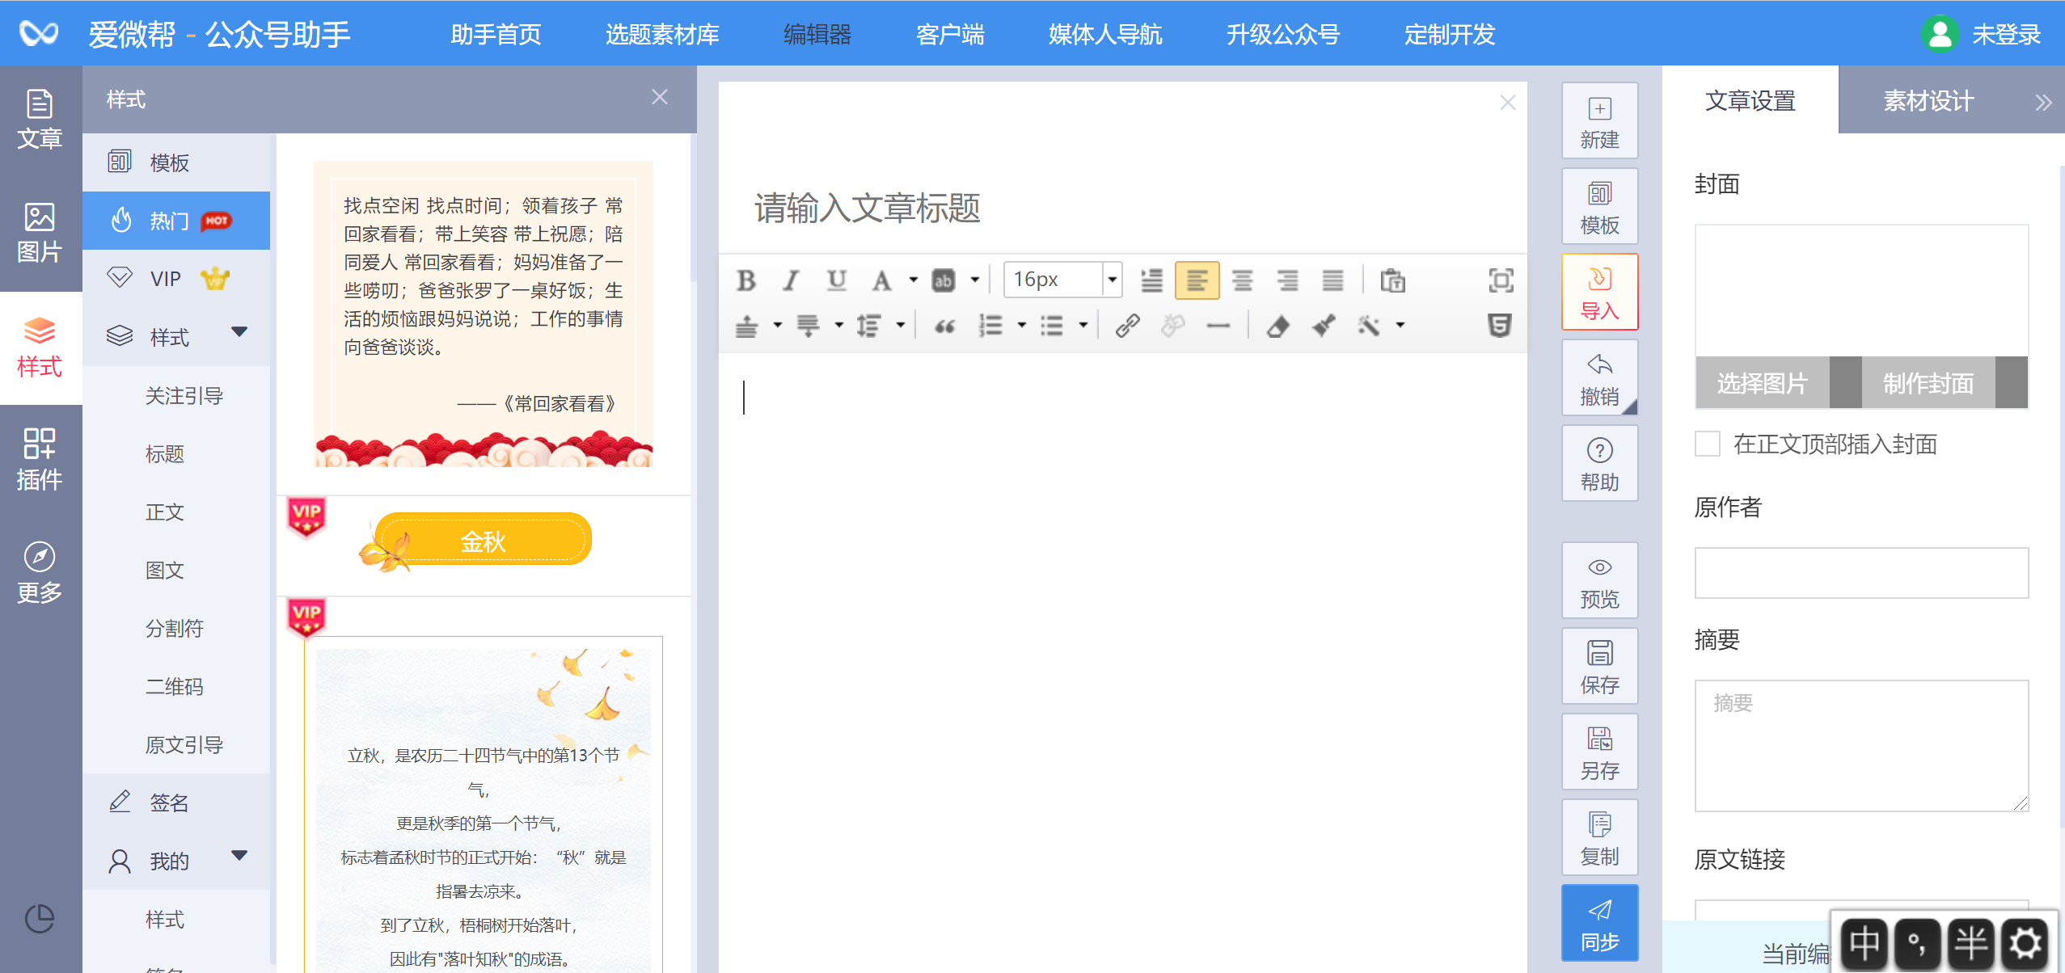
Task: Toggle italic formatting
Action: [x=791, y=280]
